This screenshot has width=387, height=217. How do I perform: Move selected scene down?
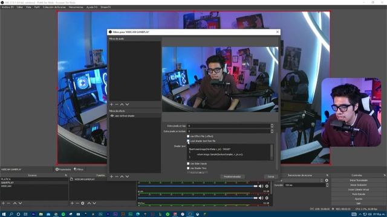point(20,203)
